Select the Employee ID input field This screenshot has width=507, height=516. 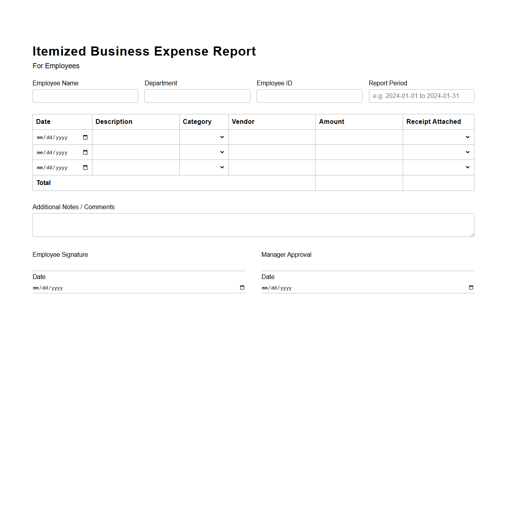(x=309, y=96)
